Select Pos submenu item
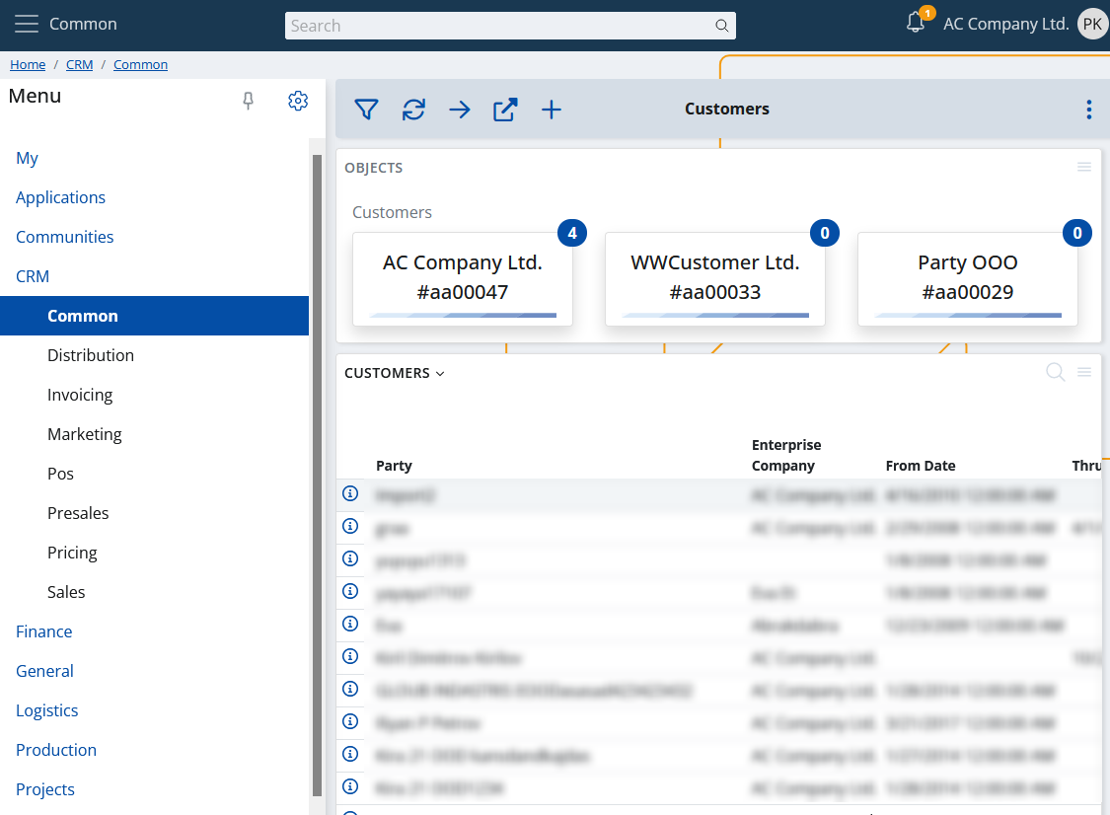Image resolution: width=1110 pixels, height=815 pixels. (x=61, y=474)
